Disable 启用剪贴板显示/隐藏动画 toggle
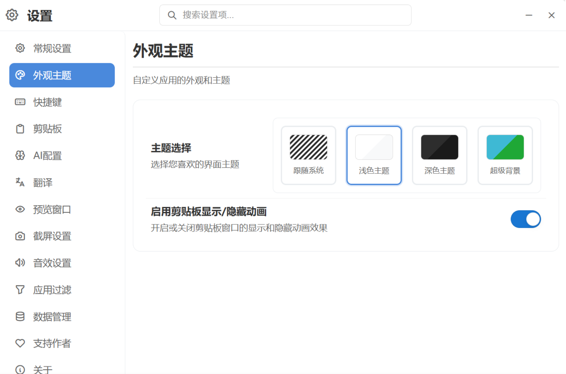The image size is (566, 374). [526, 219]
